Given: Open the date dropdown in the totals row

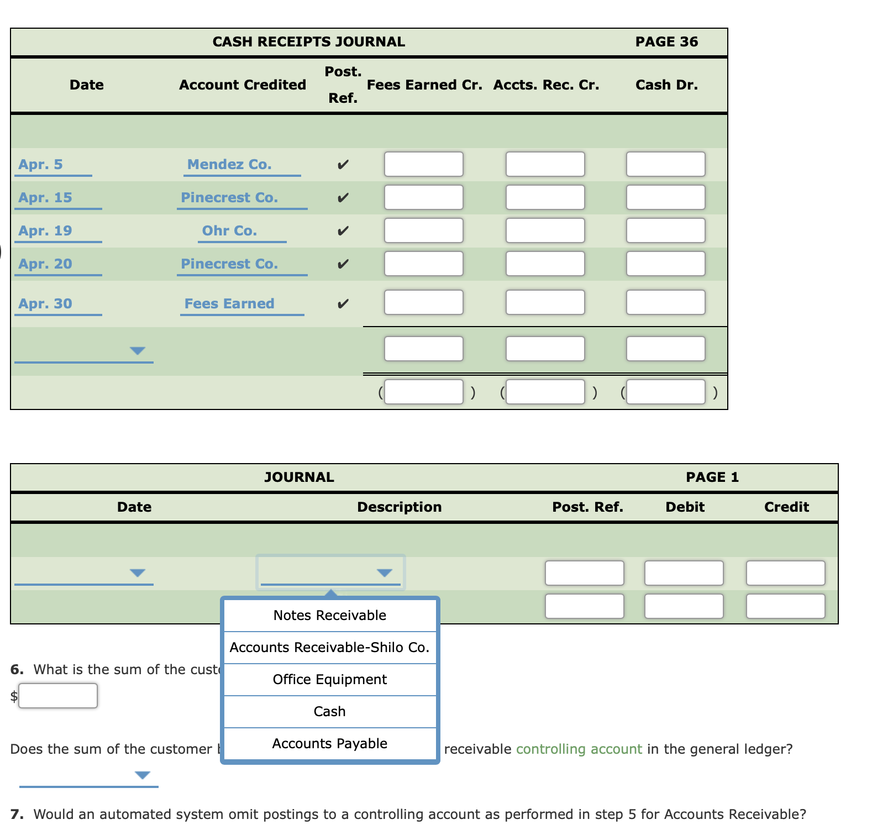Looking at the screenshot, I should [x=138, y=349].
